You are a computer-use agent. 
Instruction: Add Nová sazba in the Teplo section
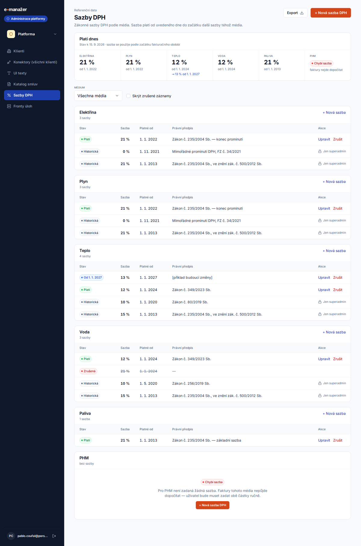(334, 251)
